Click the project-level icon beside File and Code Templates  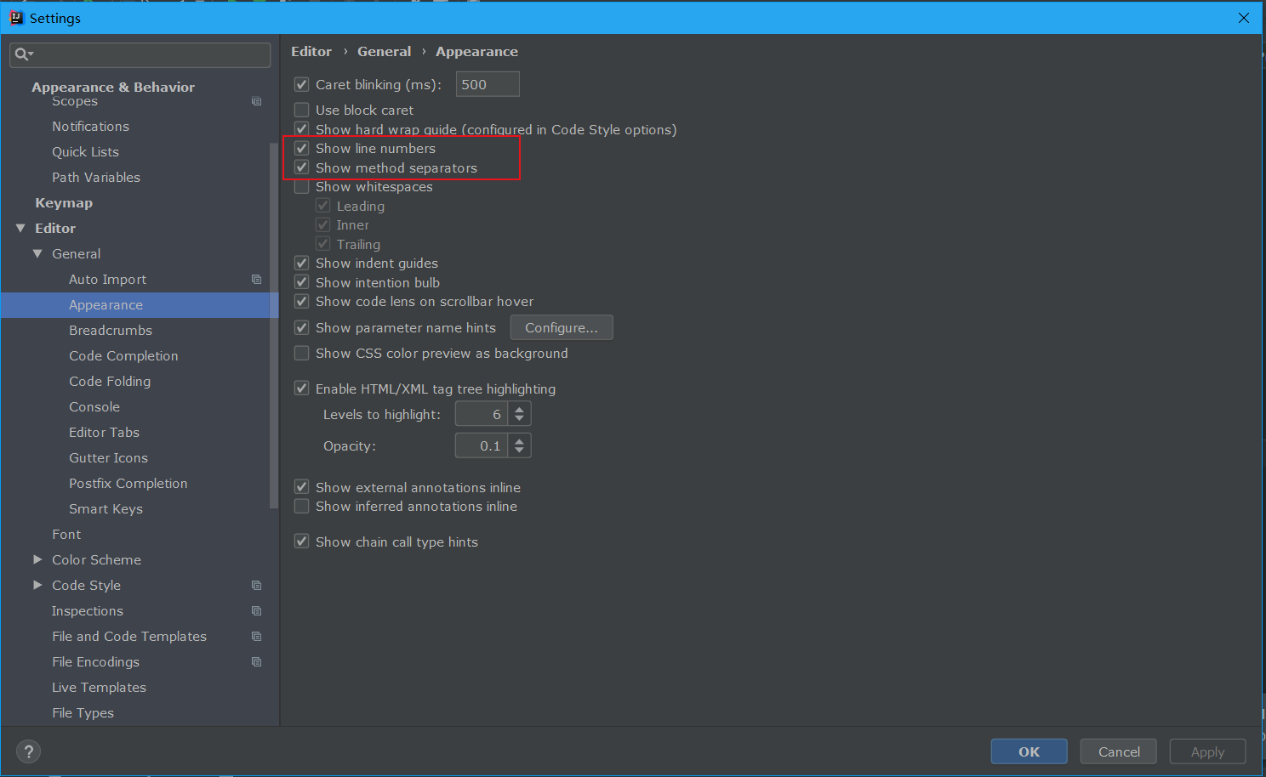pyautogui.click(x=256, y=636)
